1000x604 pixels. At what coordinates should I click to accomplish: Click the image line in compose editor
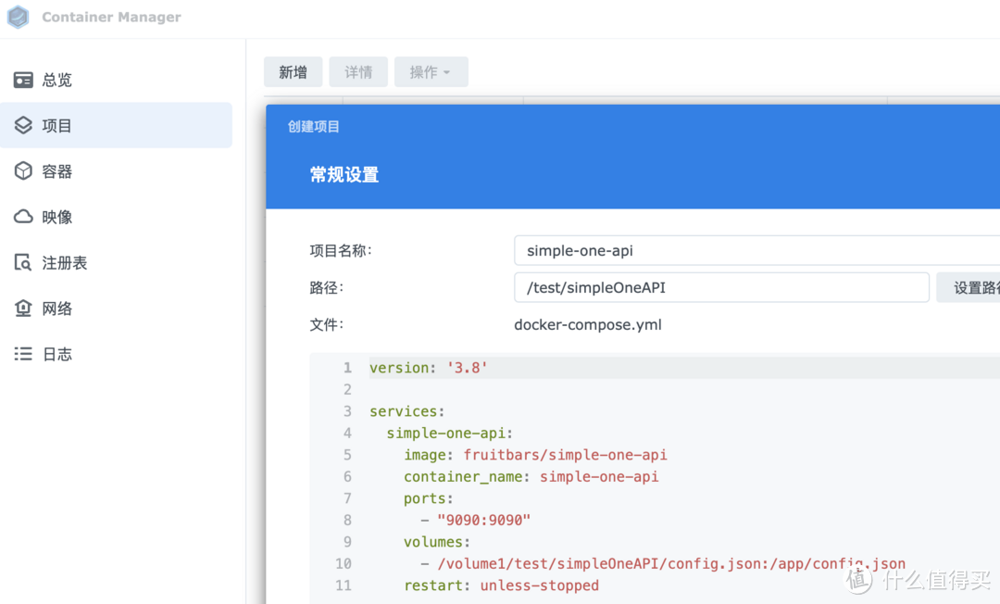[x=535, y=455]
